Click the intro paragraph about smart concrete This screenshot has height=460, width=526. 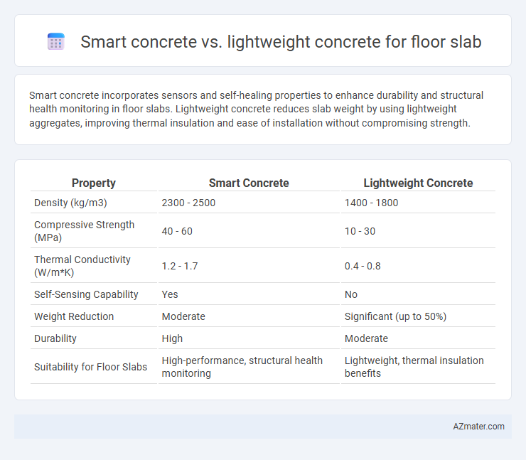point(257,109)
